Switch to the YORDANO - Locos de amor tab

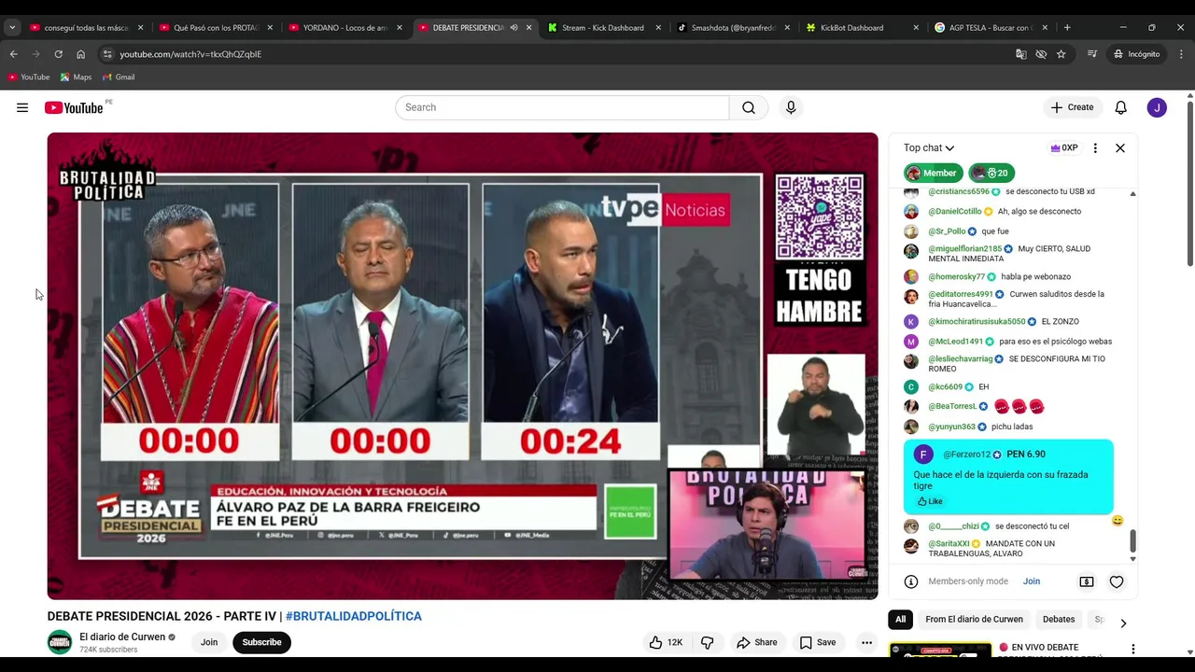[346, 28]
